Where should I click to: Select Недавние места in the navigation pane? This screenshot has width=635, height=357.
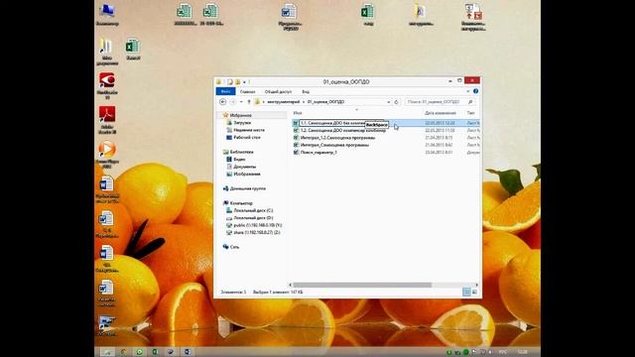tap(249, 130)
